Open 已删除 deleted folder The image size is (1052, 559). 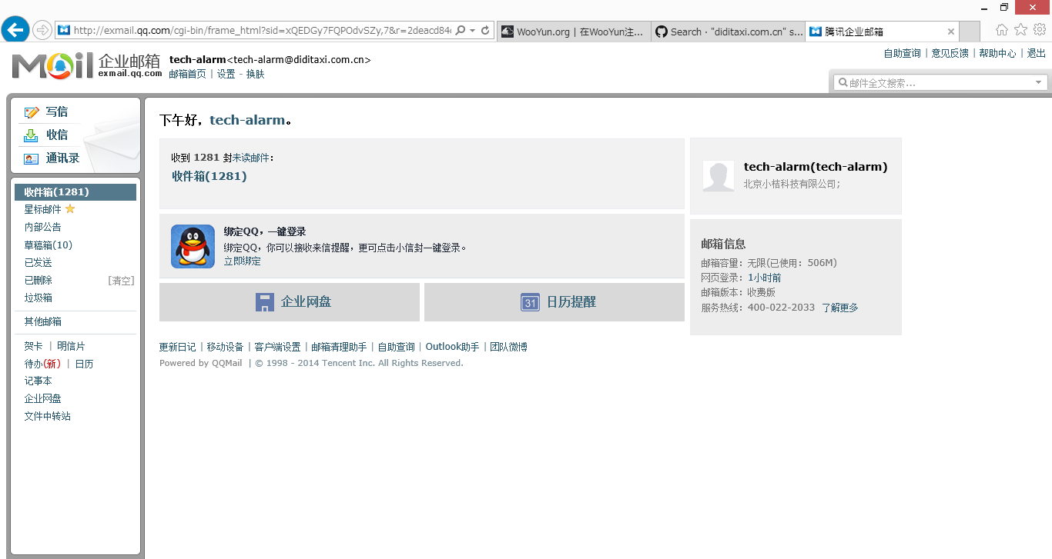pyautogui.click(x=38, y=280)
